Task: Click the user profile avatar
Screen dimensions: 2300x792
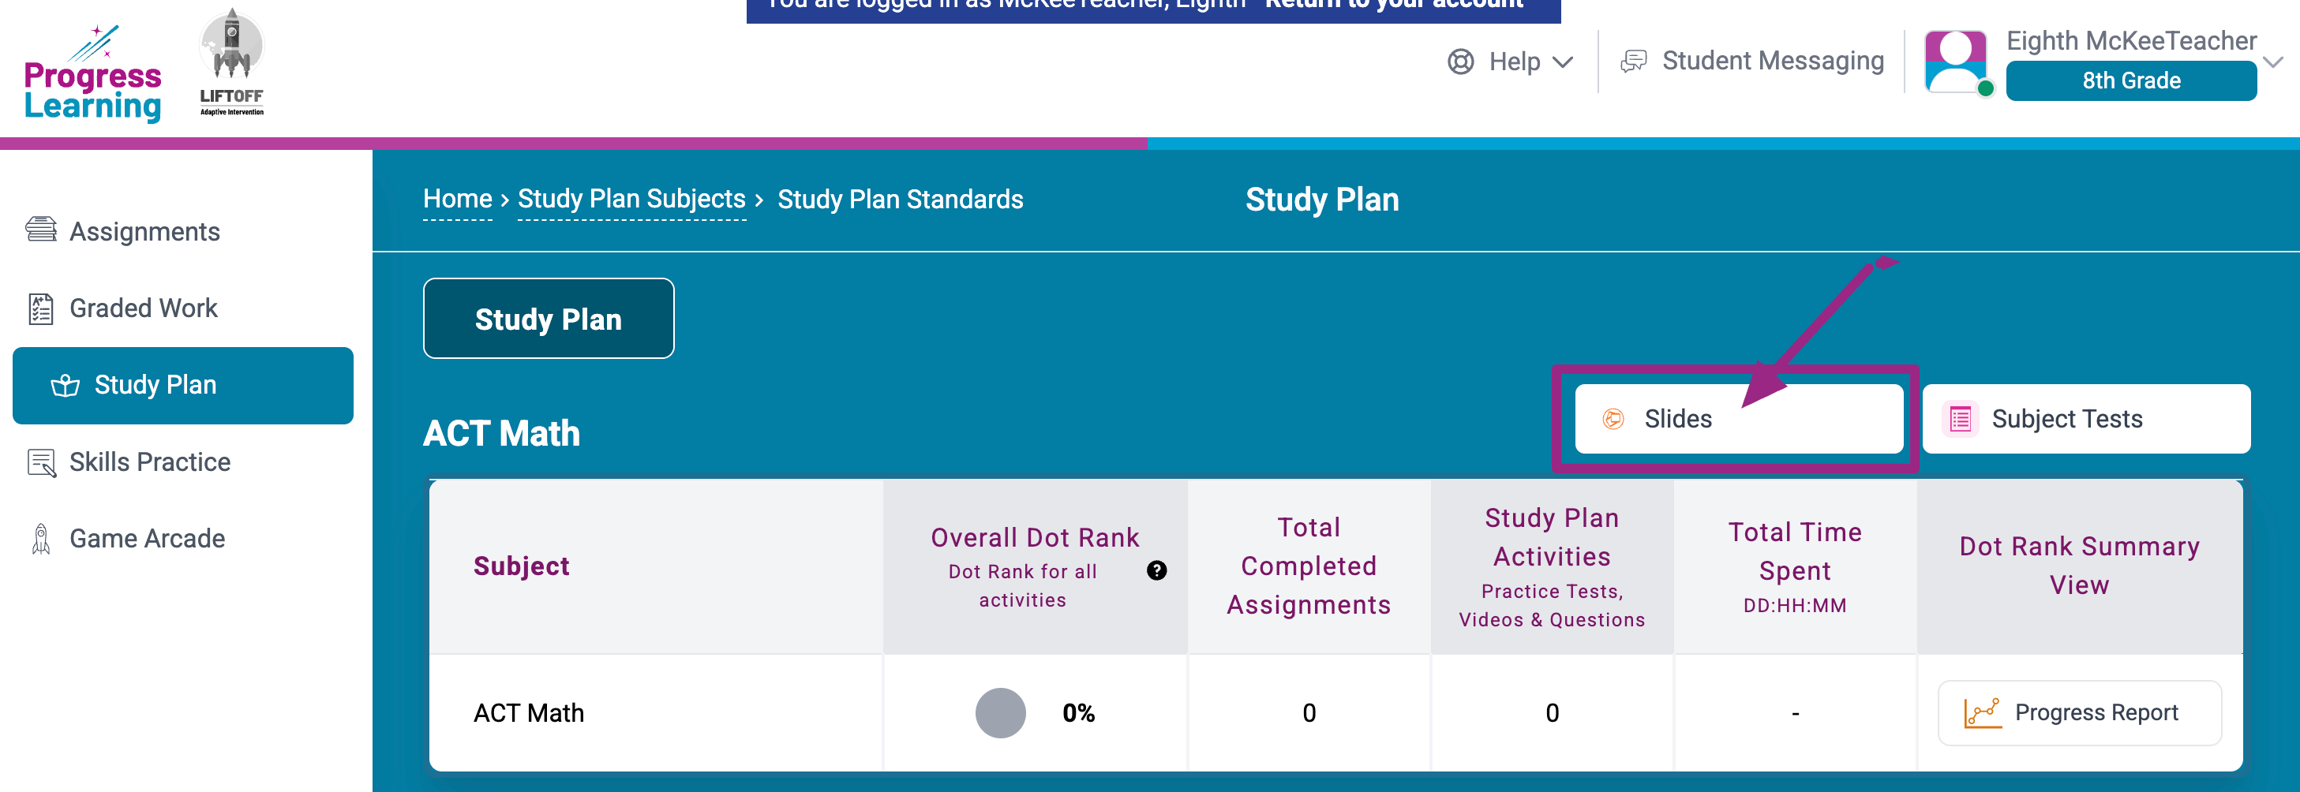Action: tap(1955, 62)
